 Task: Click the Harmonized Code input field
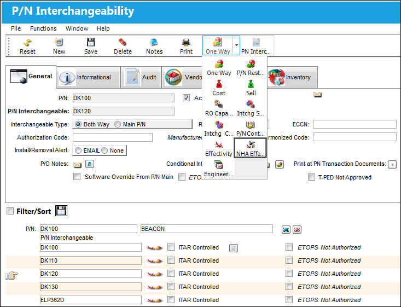click(x=354, y=137)
